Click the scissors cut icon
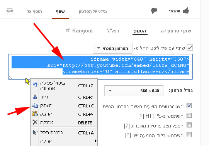 coord(35,97)
